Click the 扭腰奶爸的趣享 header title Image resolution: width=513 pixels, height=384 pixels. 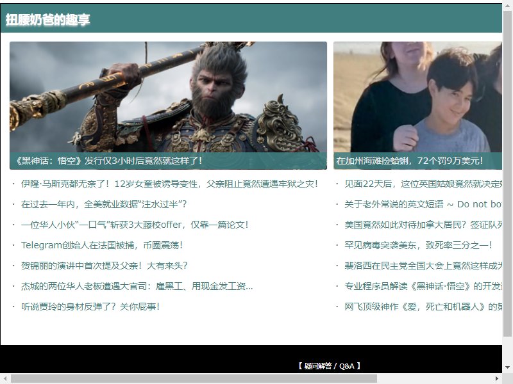click(47, 20)
